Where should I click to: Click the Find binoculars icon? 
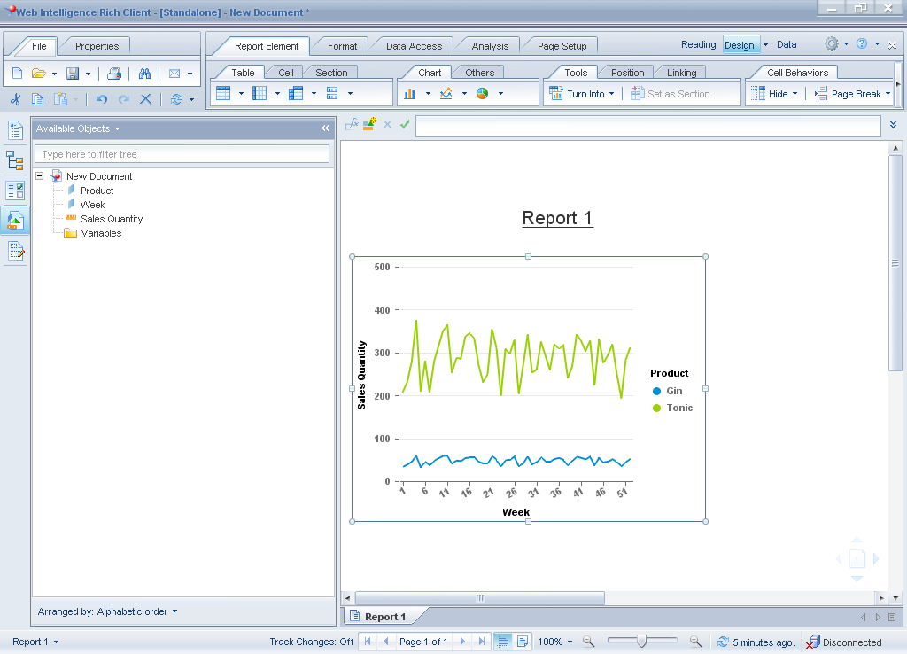[x=144, y=74]
